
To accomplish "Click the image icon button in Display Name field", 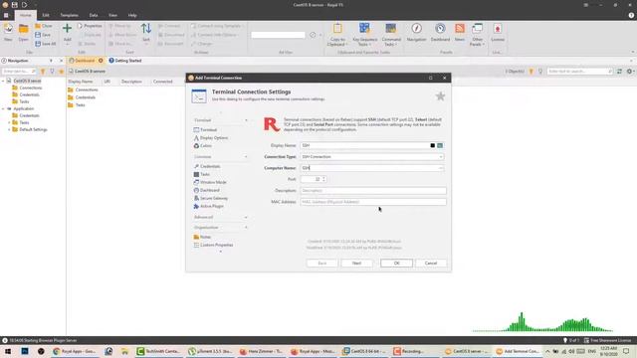I will 440,145.
